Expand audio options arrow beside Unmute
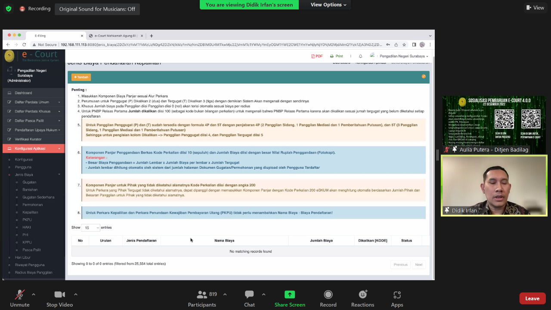551x310 pixels. (34, 294)
